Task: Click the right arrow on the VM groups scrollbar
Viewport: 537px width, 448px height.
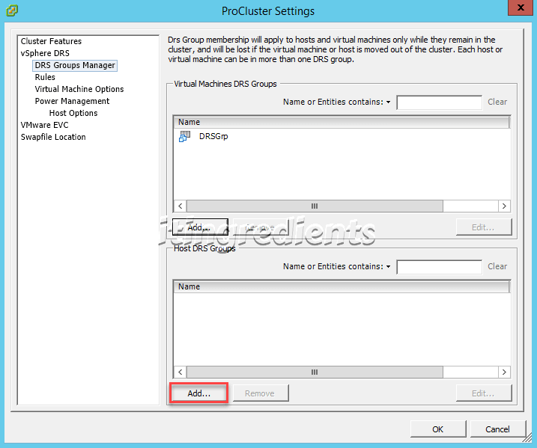Action: point(504,206)
